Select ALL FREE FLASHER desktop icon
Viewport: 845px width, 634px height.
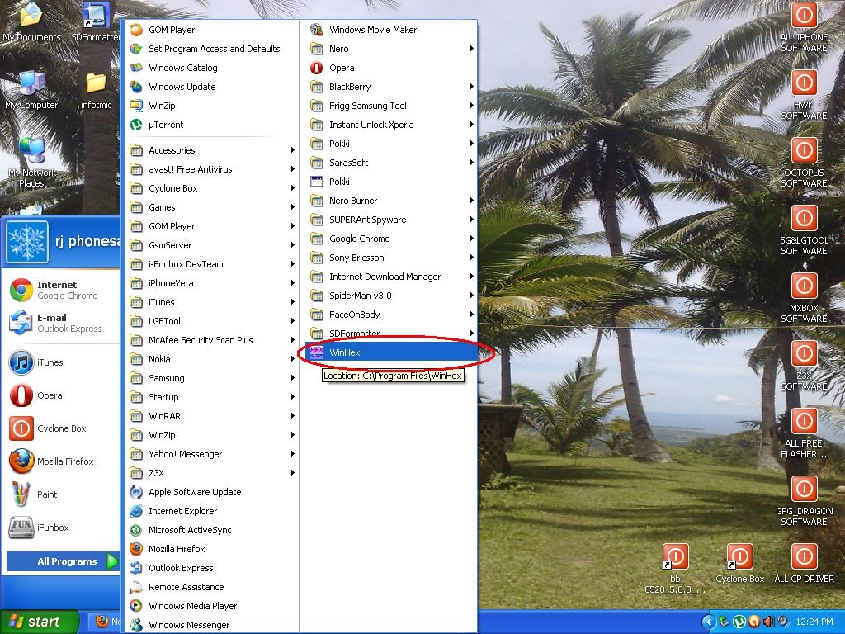point(804,433)
